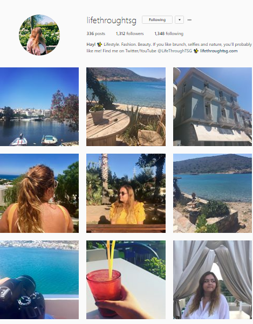Click the profile bio description text
The image size is (253, 324).
(169, 47)
